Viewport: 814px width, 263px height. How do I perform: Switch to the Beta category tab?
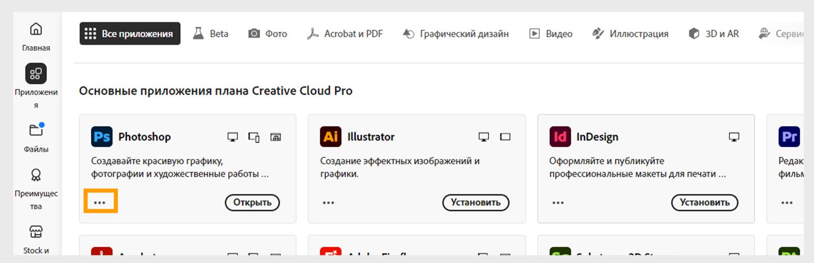coord(211,34)
